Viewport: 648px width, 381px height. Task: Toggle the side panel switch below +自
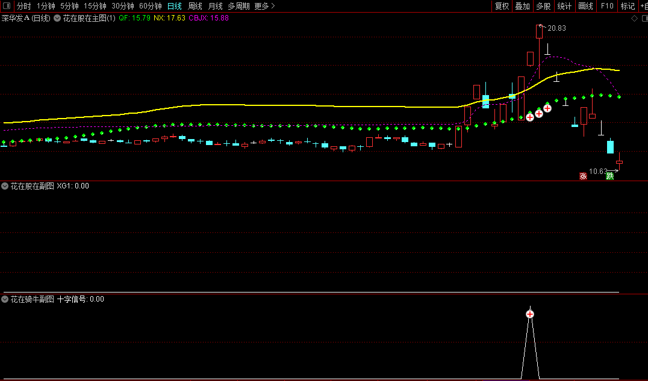[644, 18]
